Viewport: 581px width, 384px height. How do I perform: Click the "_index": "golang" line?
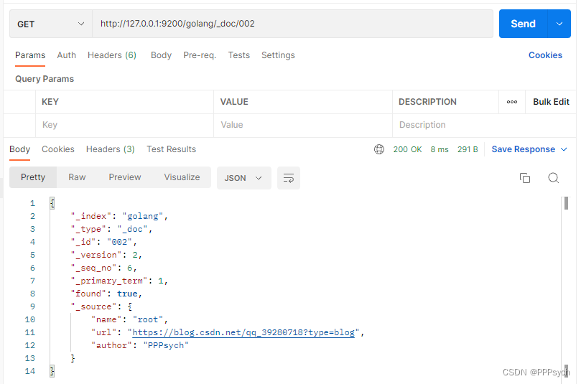tap(119, 216)
